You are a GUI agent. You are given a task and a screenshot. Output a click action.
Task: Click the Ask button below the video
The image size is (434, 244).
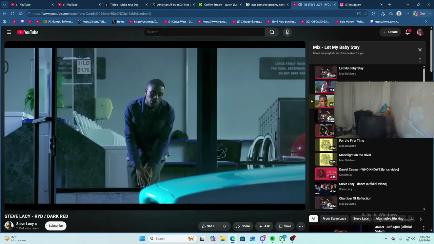(264, 226)
